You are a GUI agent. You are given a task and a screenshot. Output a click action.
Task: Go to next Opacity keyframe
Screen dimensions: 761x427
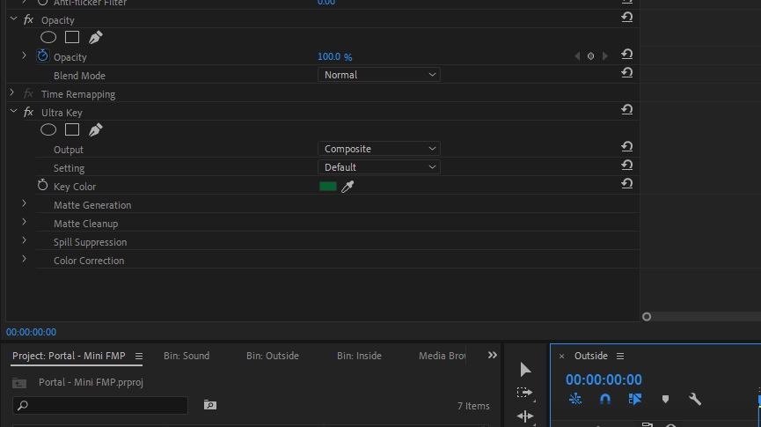[604, 56]
